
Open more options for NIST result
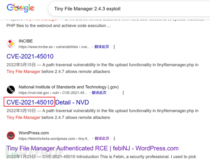(123, 93)
